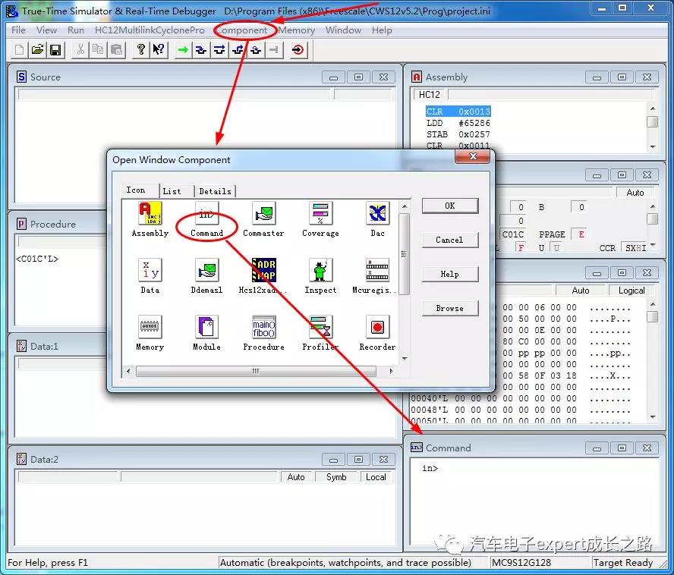Click the question mark Help toolbar icon
674x575 pixels.
click(140, 50)
